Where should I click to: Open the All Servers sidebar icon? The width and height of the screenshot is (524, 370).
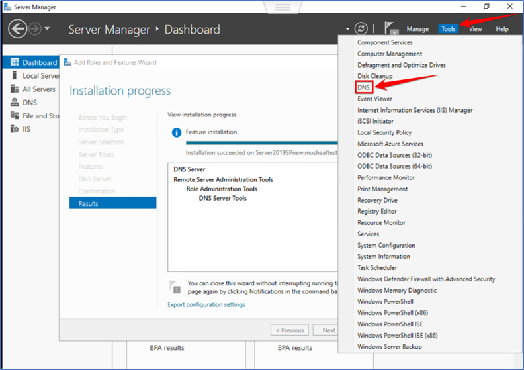15,89
